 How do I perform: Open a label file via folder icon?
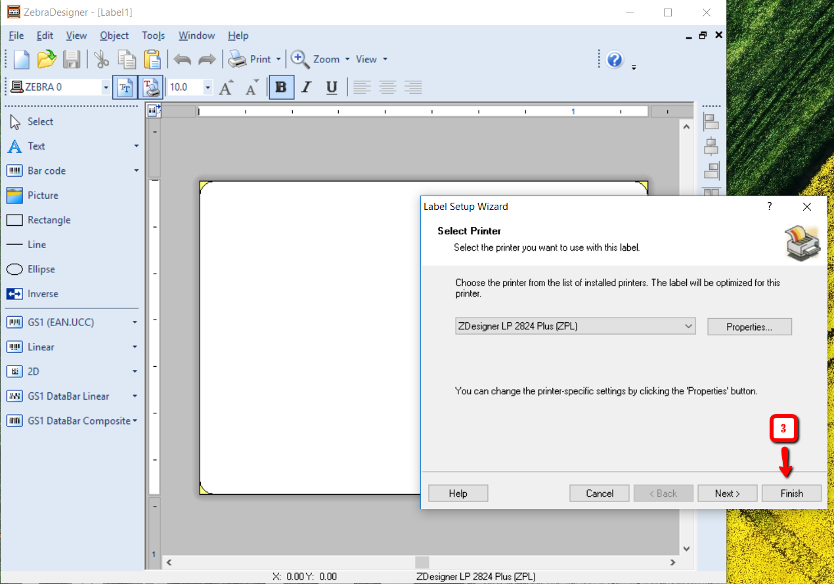point(47,59)
